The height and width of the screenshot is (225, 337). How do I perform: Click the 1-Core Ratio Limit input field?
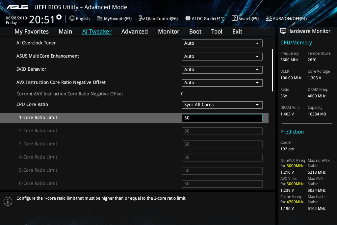[222, 118]
